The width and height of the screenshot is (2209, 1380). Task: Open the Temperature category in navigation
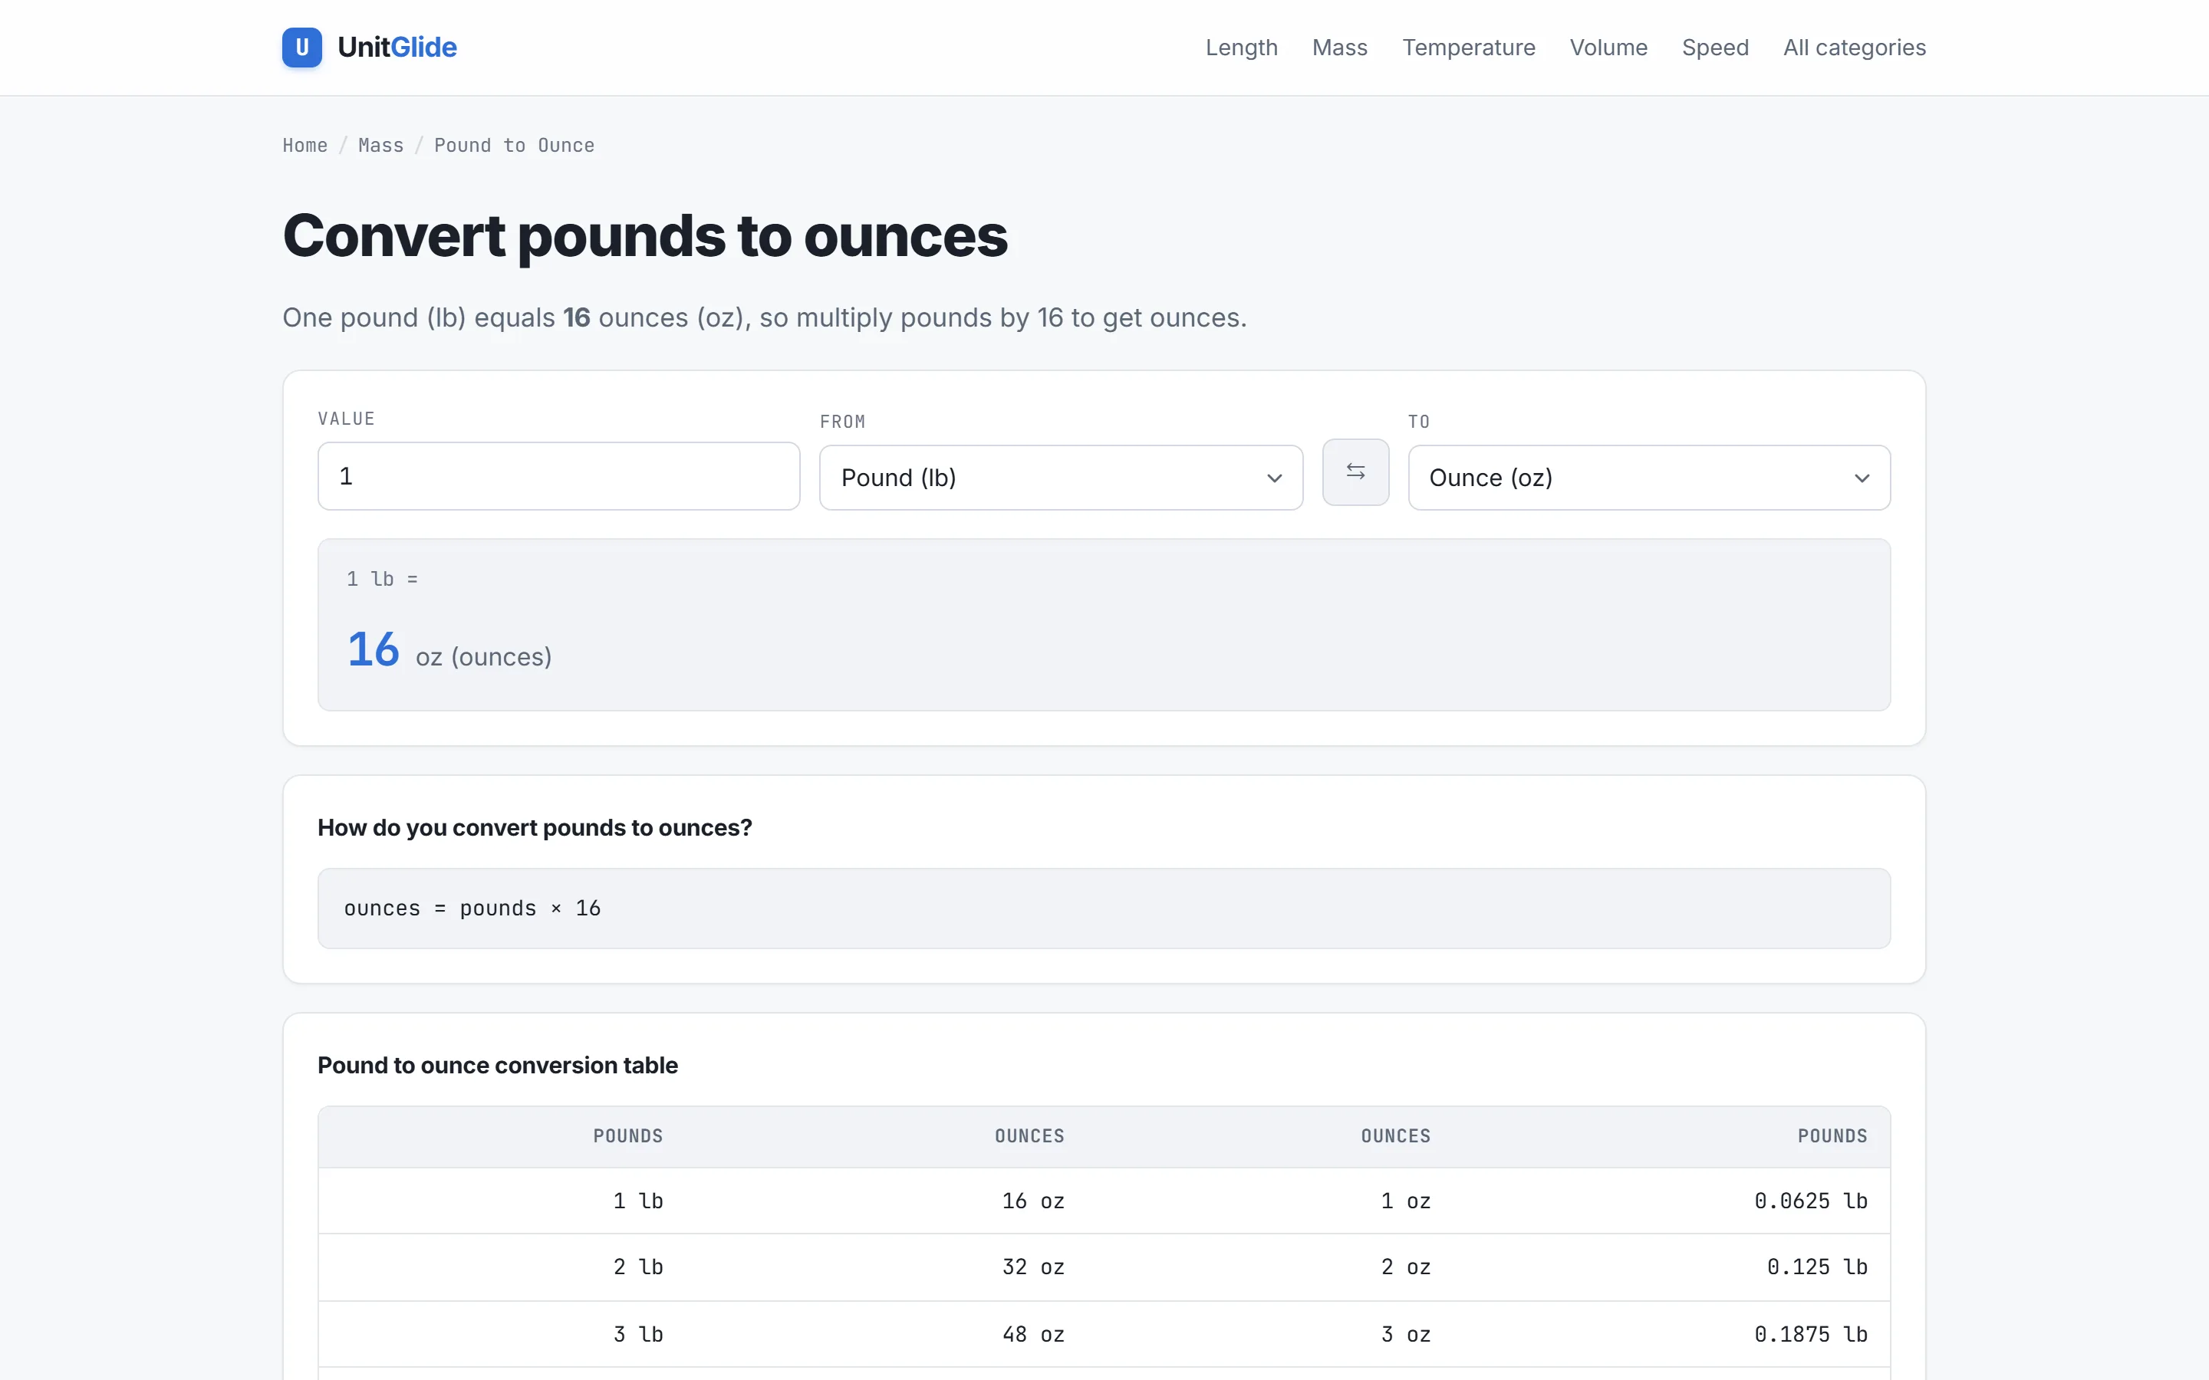point(1469,48)
